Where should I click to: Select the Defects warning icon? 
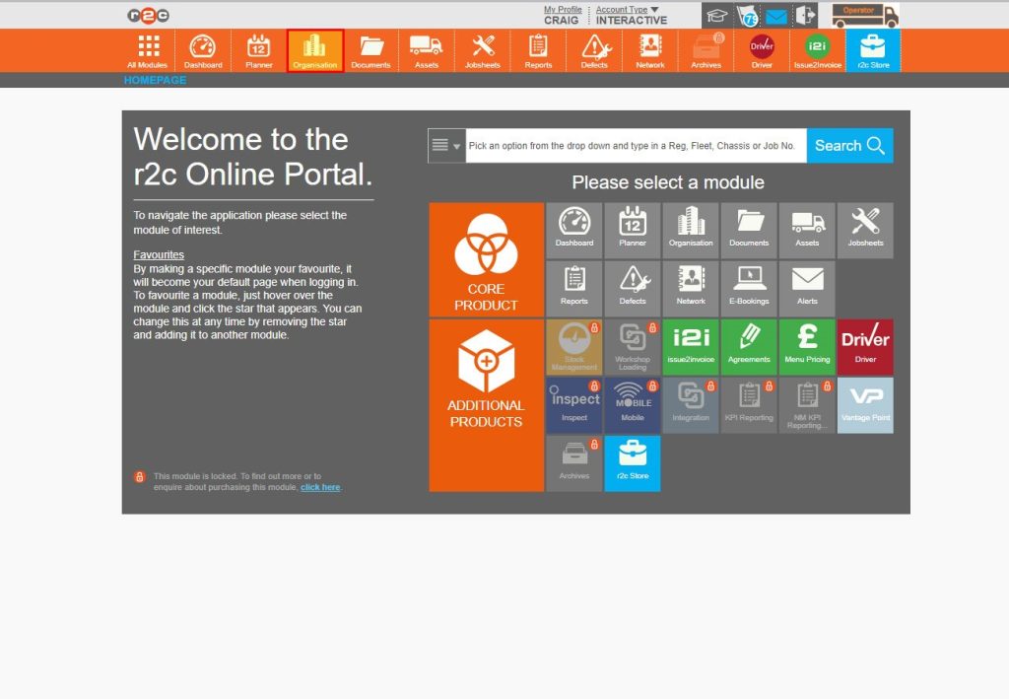(x=594, y=50)
